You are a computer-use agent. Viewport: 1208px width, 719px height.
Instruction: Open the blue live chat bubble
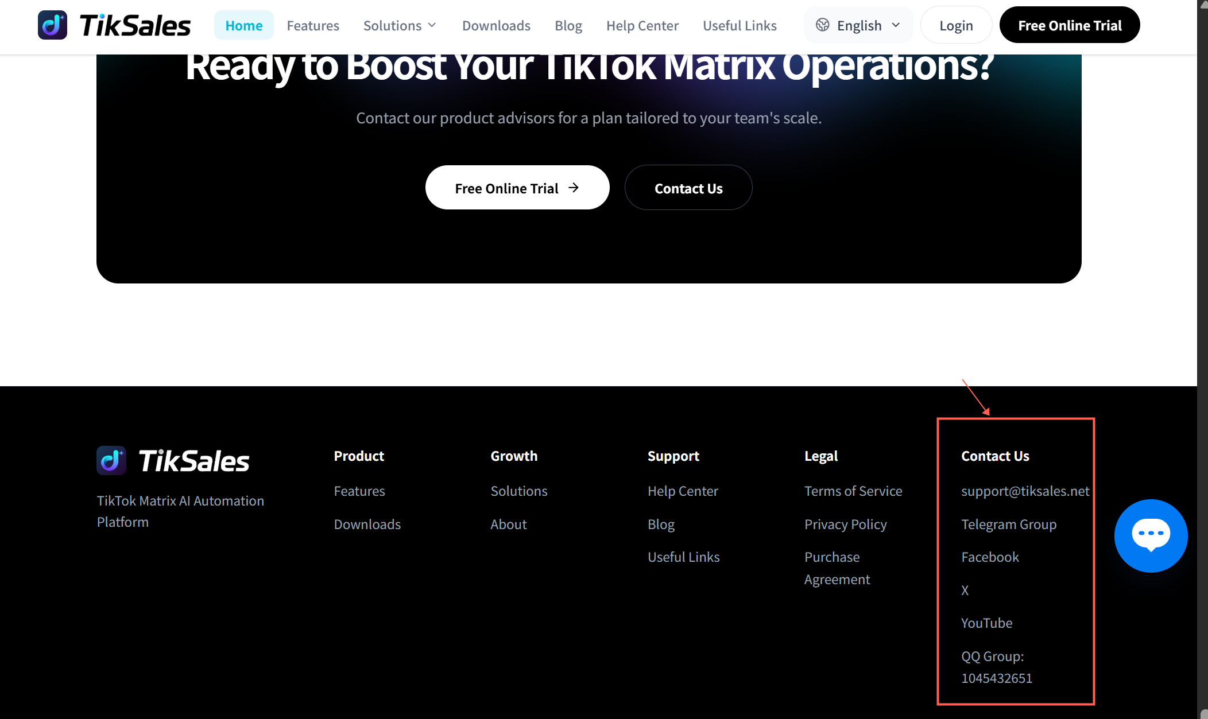[1151, 535]
